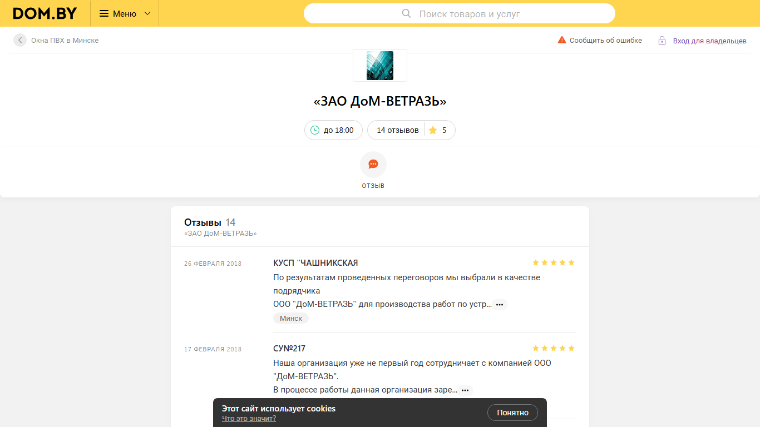Image resolution: width=760 pixels, height=427 pixels.
Task: Click the five-star rating of the СУ№217 review
Action: tap(554, 348)
